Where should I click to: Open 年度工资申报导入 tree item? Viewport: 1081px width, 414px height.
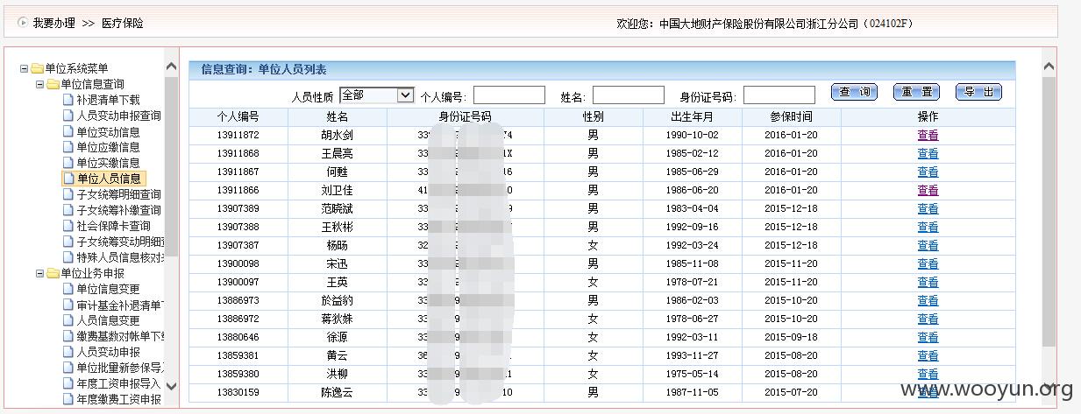[x=118, y=383]
